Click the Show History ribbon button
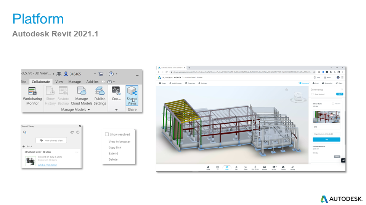This screenshot has width=366, height=205. pyautogui.click(x=50, y=96)
